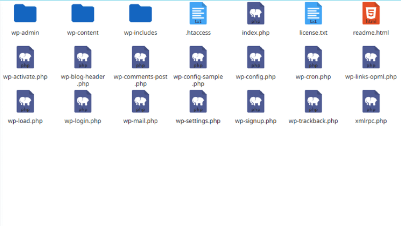Viewport: 401px width, 226px height.
Task: Click the wp-blog-header.php file icon
Action: (x=83, y=57)
